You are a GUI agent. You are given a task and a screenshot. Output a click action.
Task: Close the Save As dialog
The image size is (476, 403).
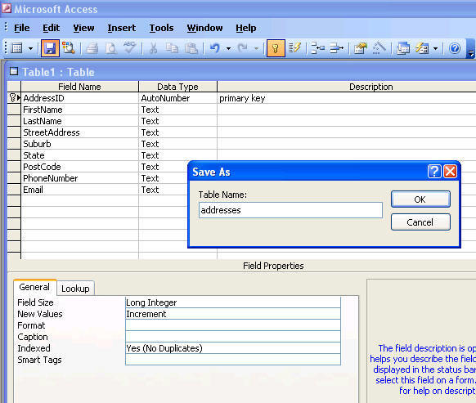450,172
